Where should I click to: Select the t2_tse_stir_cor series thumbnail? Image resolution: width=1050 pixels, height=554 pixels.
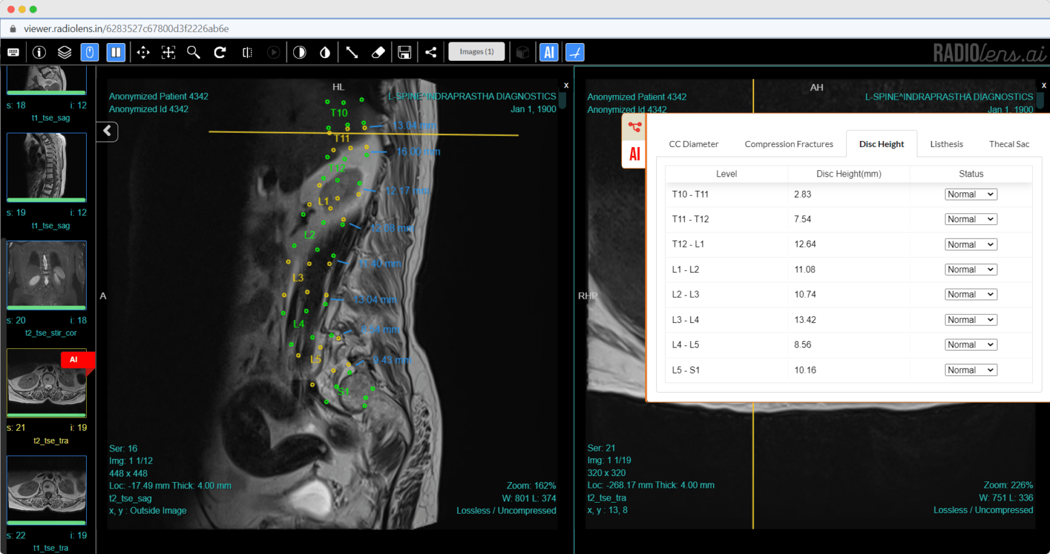pos(46,274)
